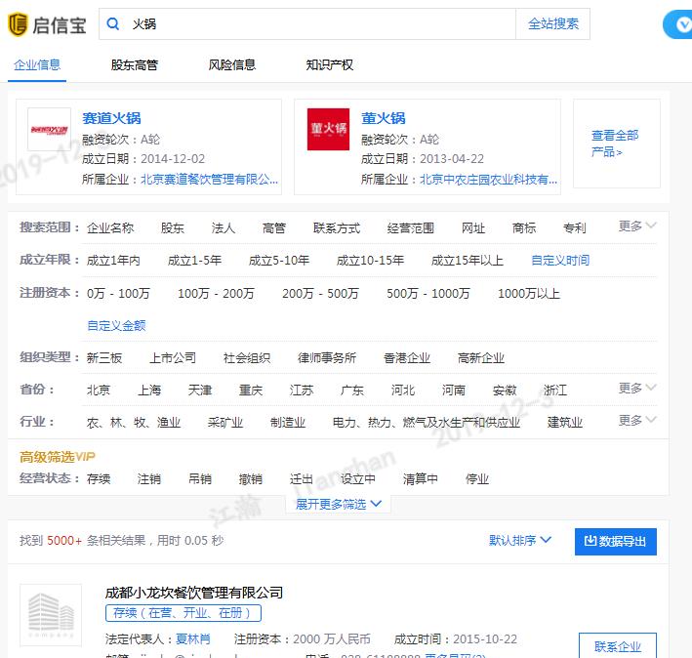
Task: Open the 赛道火锅 product title link
Action: [x=111, y=118]
